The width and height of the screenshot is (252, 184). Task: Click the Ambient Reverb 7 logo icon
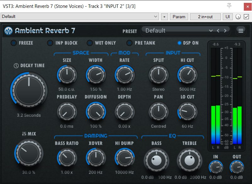[x=8, y=31]
